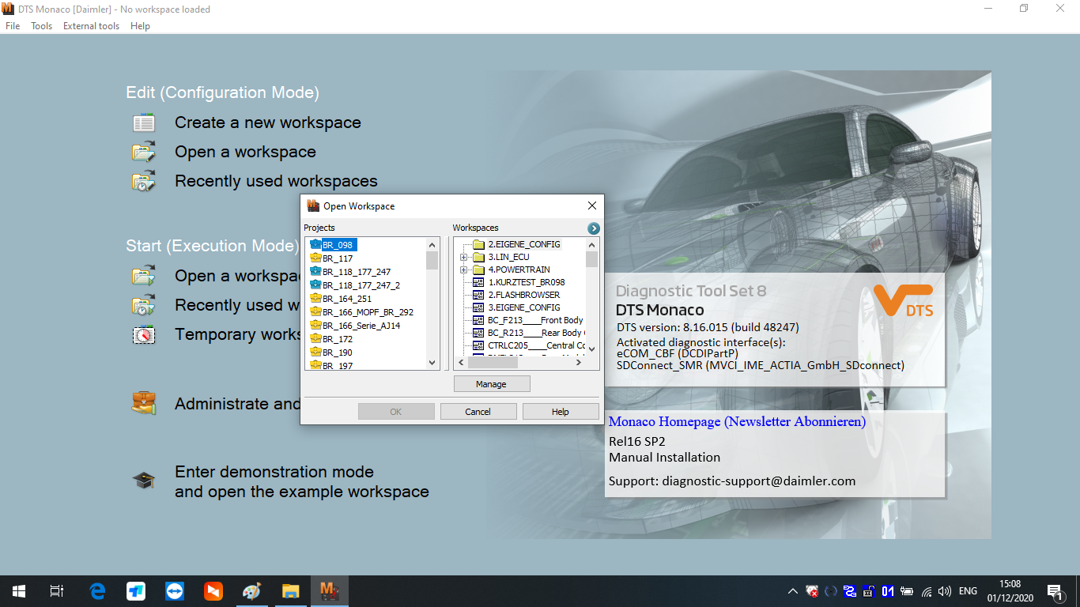1080x607 pixels.
Task: Click the Recently used icon under Start
Action: 143,305
